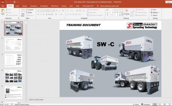
Task: Toggle the Notes pane button
Action: click(x=136, y=105)
